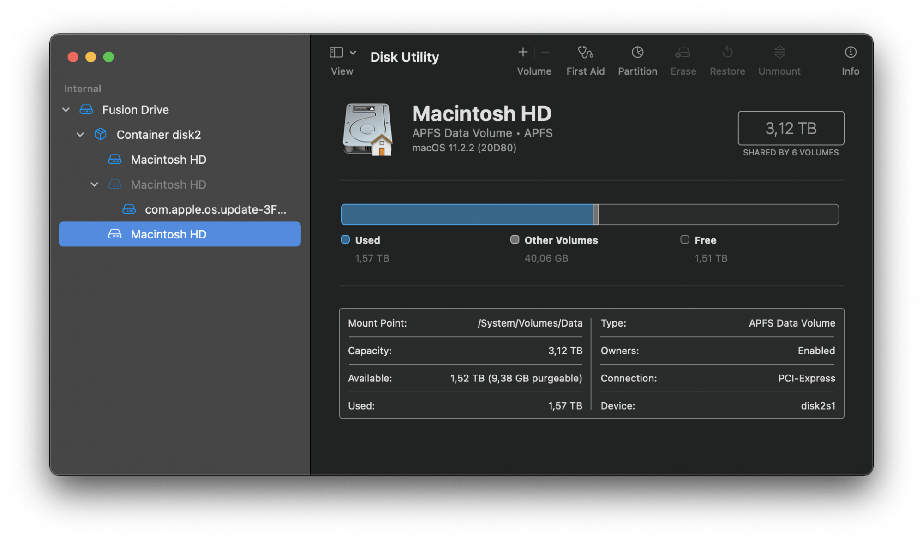Collapse the Fusion Drive tree entry
Viewport: 923px width, 541px height.
coord(66,109)
